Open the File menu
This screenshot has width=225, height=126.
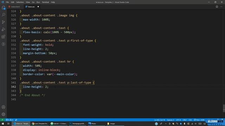[x=7, y=2]
